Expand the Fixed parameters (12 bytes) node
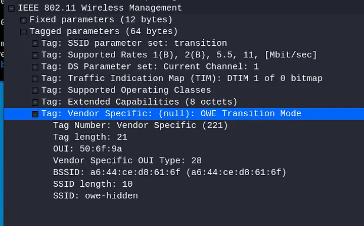 coord(23,20)
